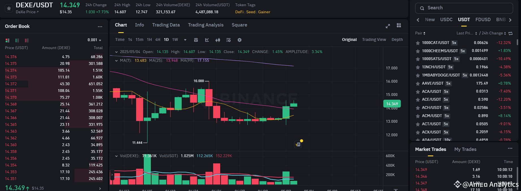This screenshot has height=191, width=521.
Task: Open chart settings gear
Action: pyautogui.click(x=239, y=40)
